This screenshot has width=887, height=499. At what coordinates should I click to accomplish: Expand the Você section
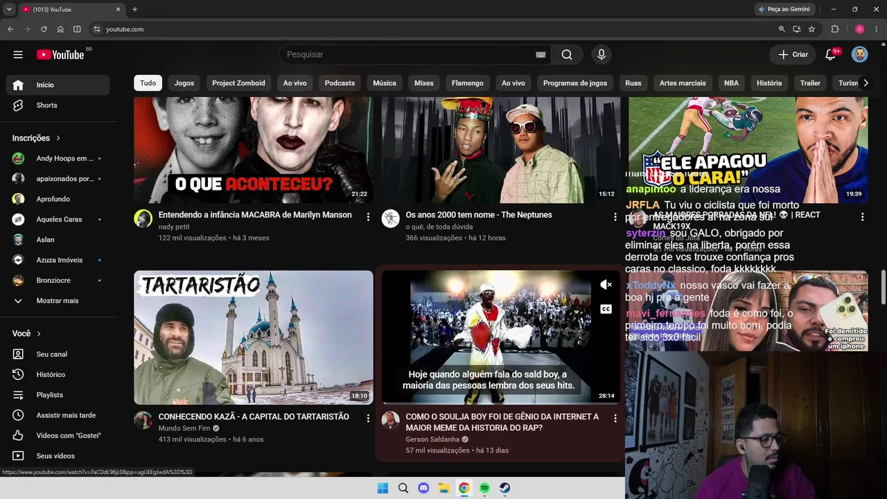(26, 333)
